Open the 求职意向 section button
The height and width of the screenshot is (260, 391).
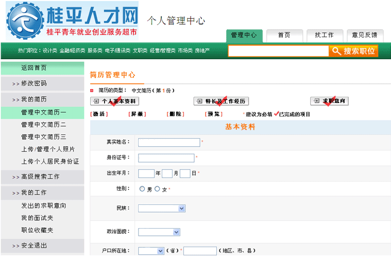tap(329, 101)
